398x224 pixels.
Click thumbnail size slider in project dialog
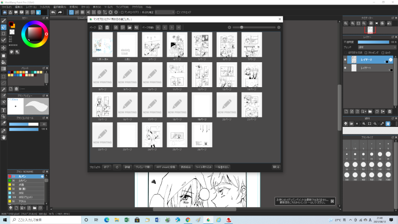pyautogui.click(x=254, y=27)
